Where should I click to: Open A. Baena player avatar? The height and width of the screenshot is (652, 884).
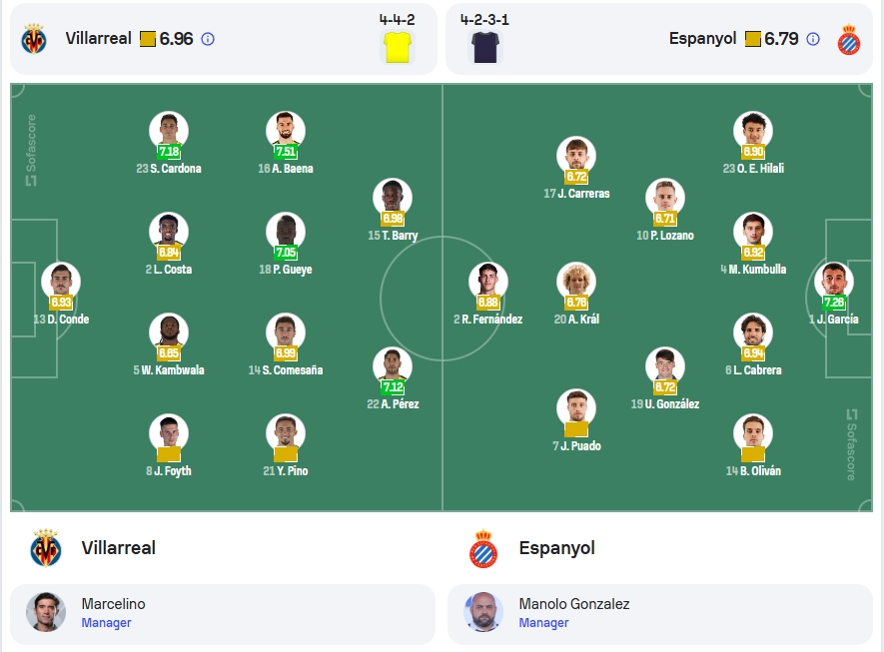[x=286, y=130]
